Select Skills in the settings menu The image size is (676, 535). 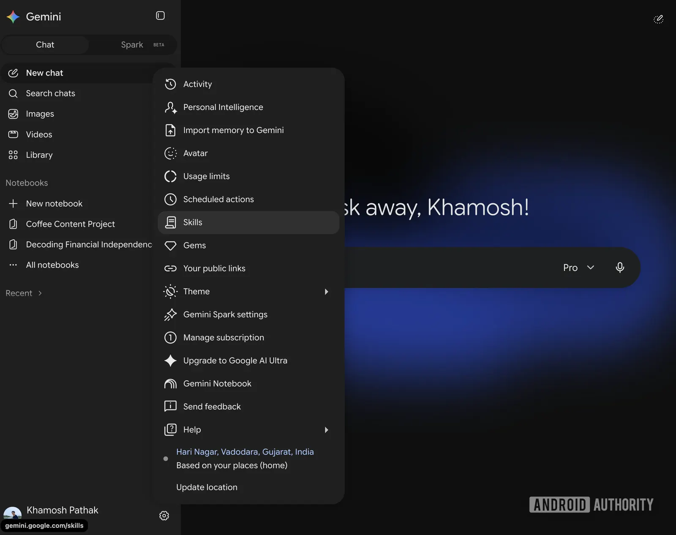click(x=248, y=222)
